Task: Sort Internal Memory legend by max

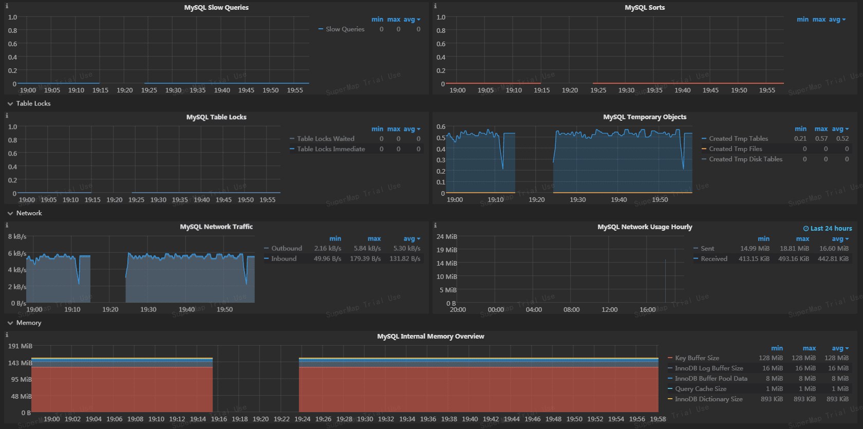Action: tap(809, 348)
